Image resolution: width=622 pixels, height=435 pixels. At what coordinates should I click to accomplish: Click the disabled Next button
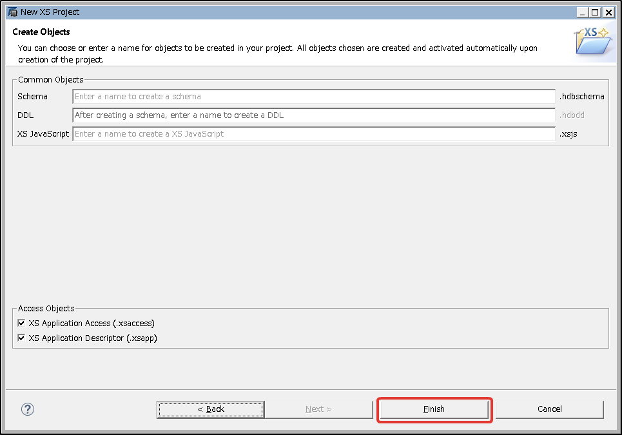(318, 409)
